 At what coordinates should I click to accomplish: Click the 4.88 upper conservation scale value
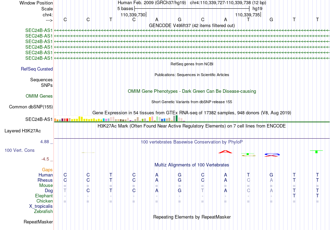(44, 142)
